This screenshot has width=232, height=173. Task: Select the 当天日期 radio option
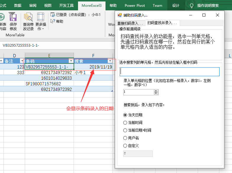tap(125, 115)
